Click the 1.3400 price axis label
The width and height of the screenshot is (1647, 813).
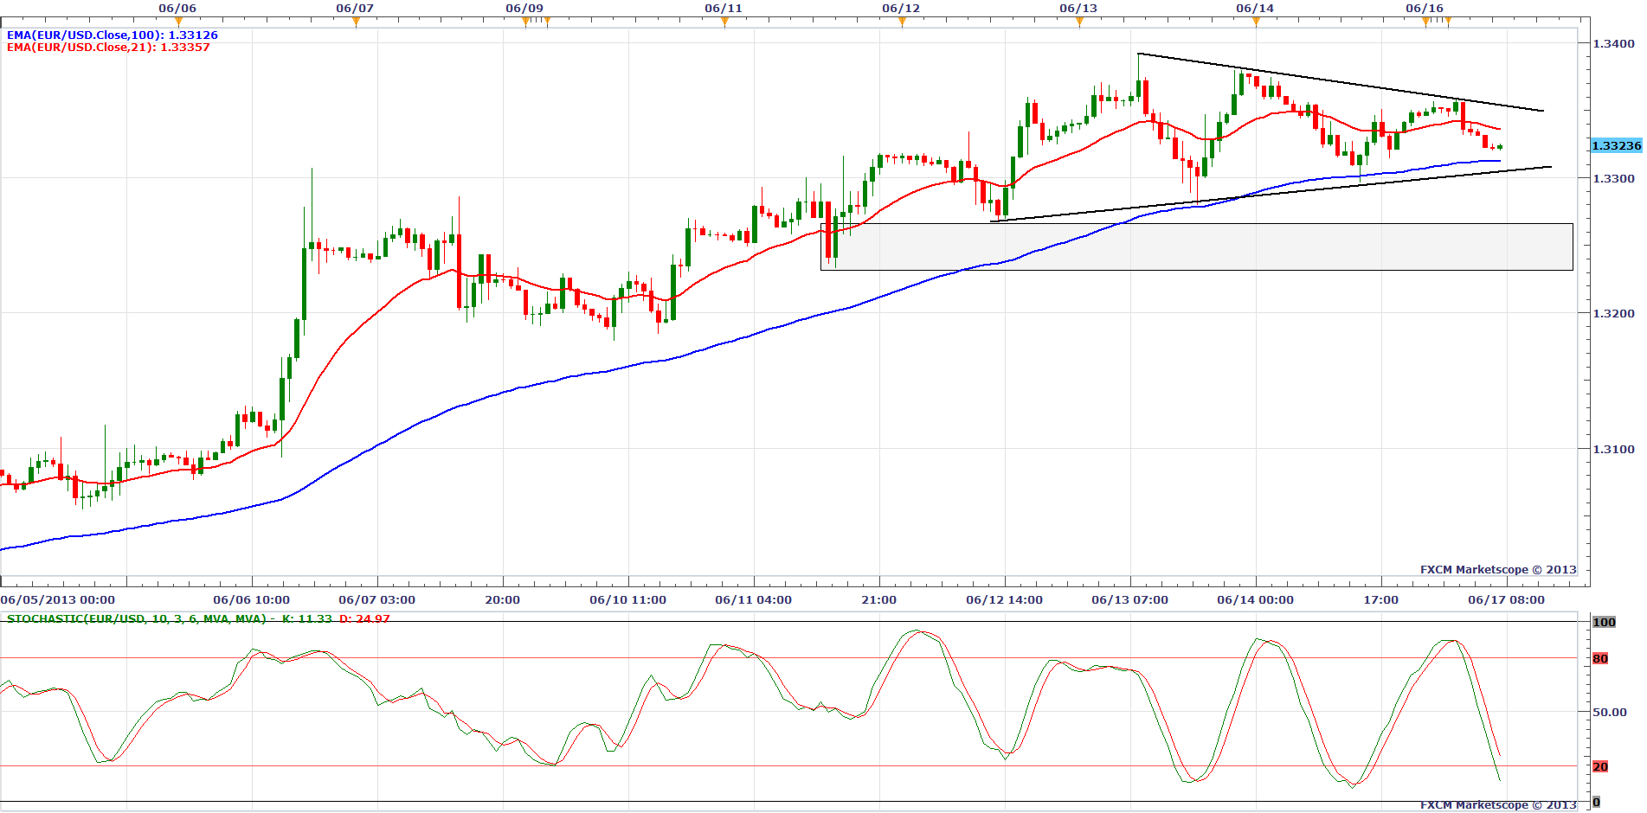click(1613, 44)
